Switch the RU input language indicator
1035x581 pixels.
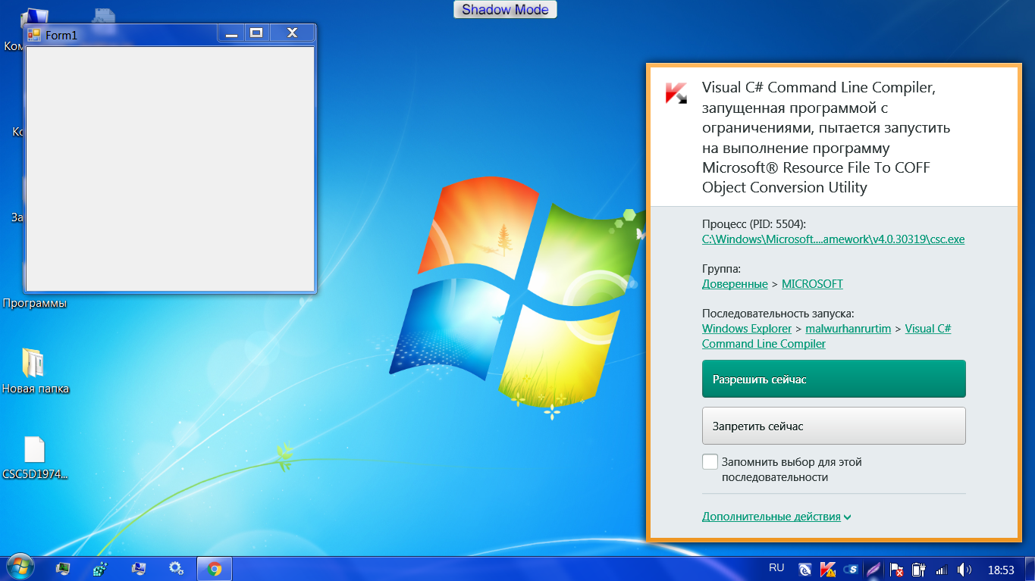point(776,568)
